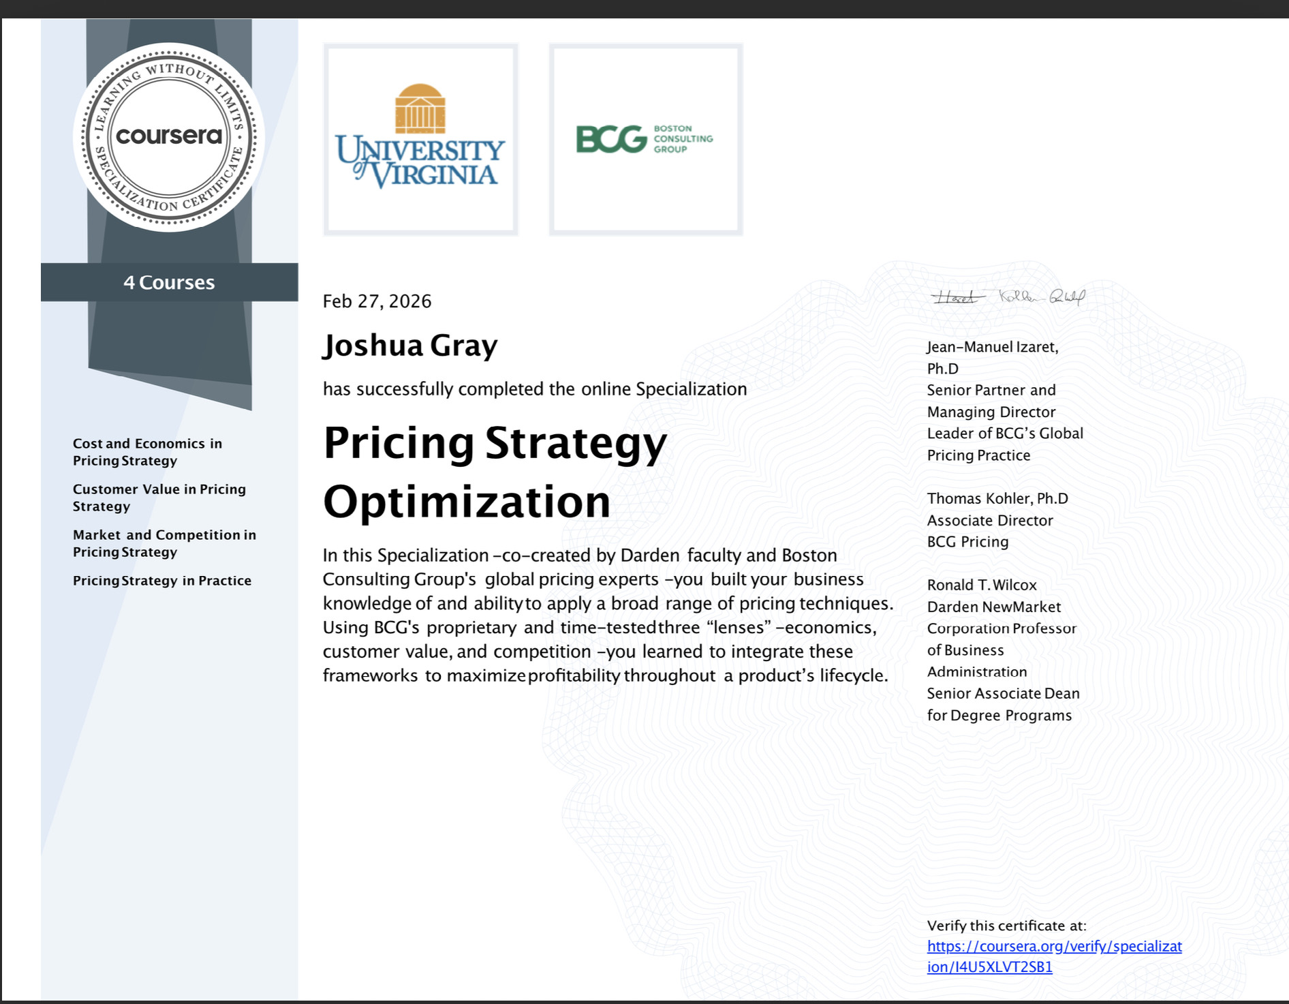This screenshot has height=1004, width=1289.
Task: Click the recipient name 'Joshua Gray'
Action: [410, 346]
